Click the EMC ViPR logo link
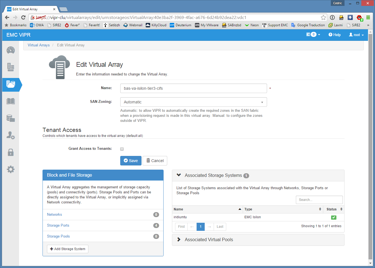Viewport: 375px width, 268px height. pyautogui.click(x=18, y=35)
